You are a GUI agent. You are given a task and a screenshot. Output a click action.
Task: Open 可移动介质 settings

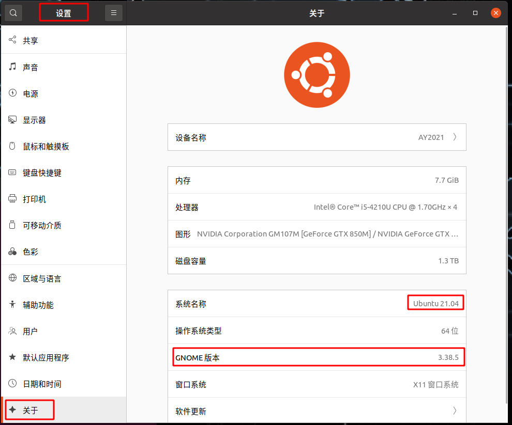coord(64,225)
